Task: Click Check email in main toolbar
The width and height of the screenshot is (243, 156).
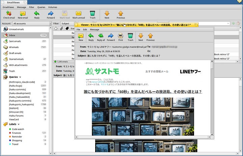Action: tap(9, 15)
